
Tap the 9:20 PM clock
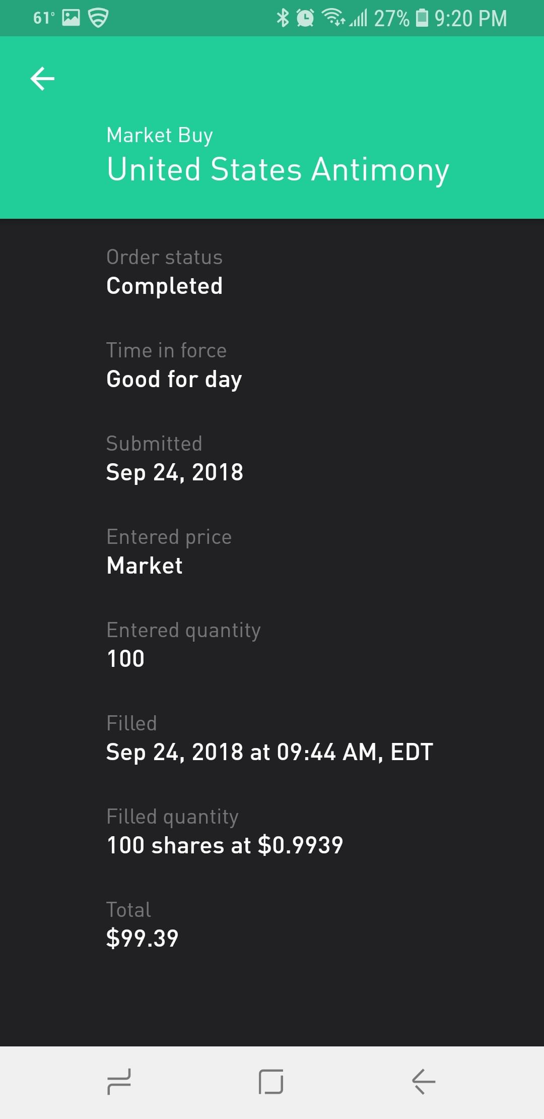click(470, 18)
